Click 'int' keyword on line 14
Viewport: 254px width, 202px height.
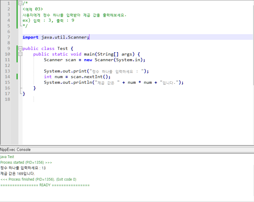coord(48,77)
